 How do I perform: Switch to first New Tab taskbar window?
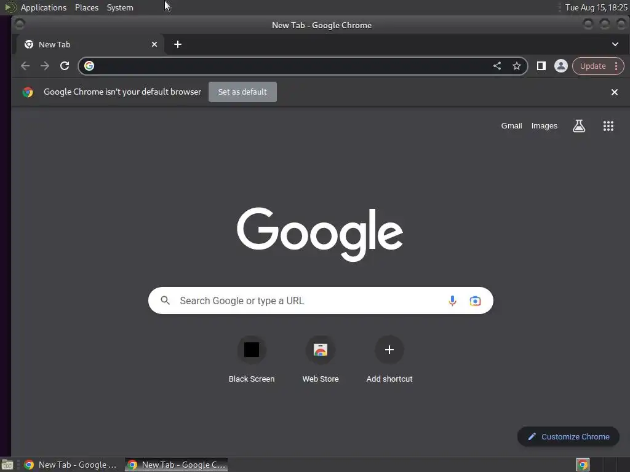point(71,465)
